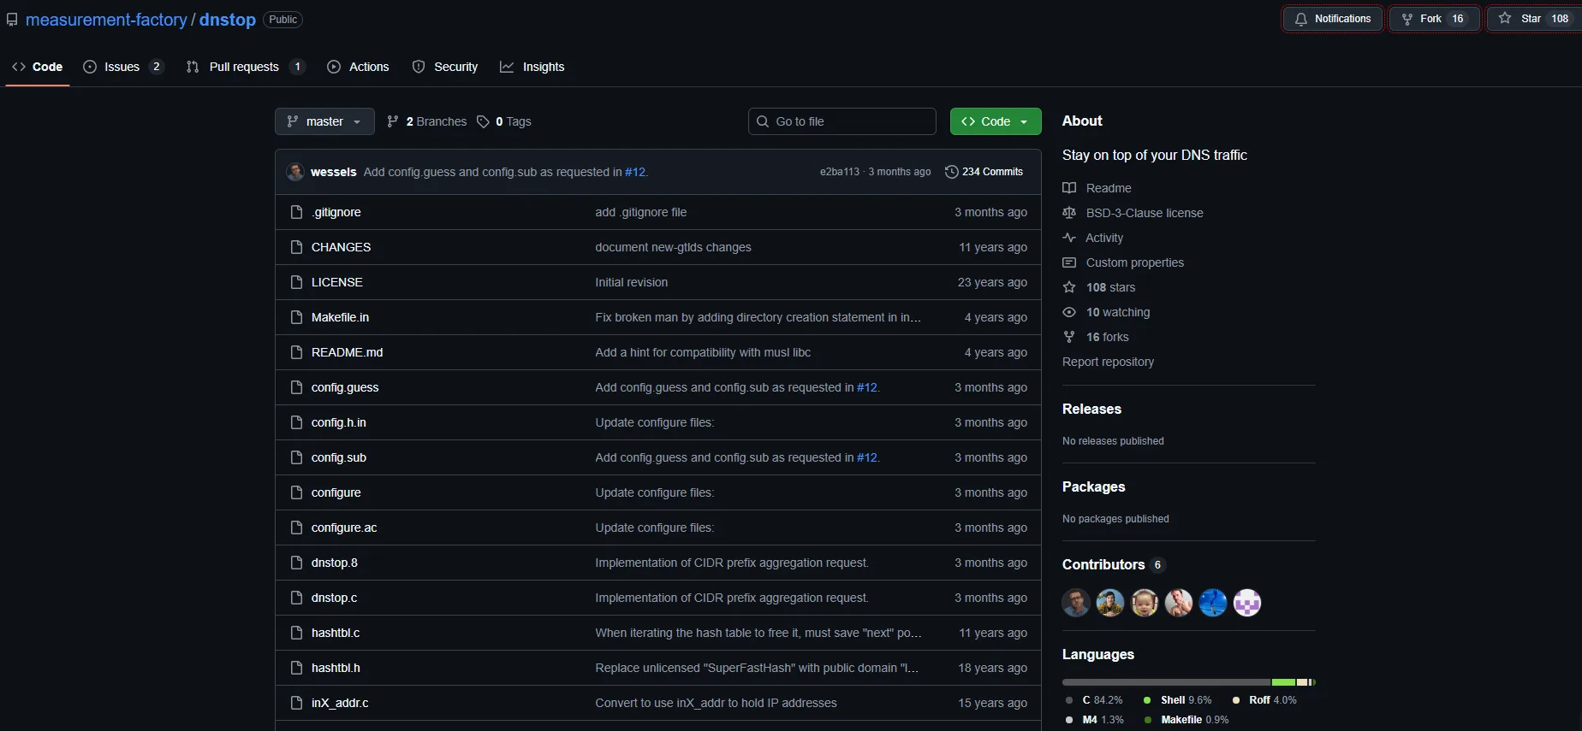This screenshot has width=1582, height=731.
Task: Open the hashtbl.c file
Action: (x=336, y=633)
